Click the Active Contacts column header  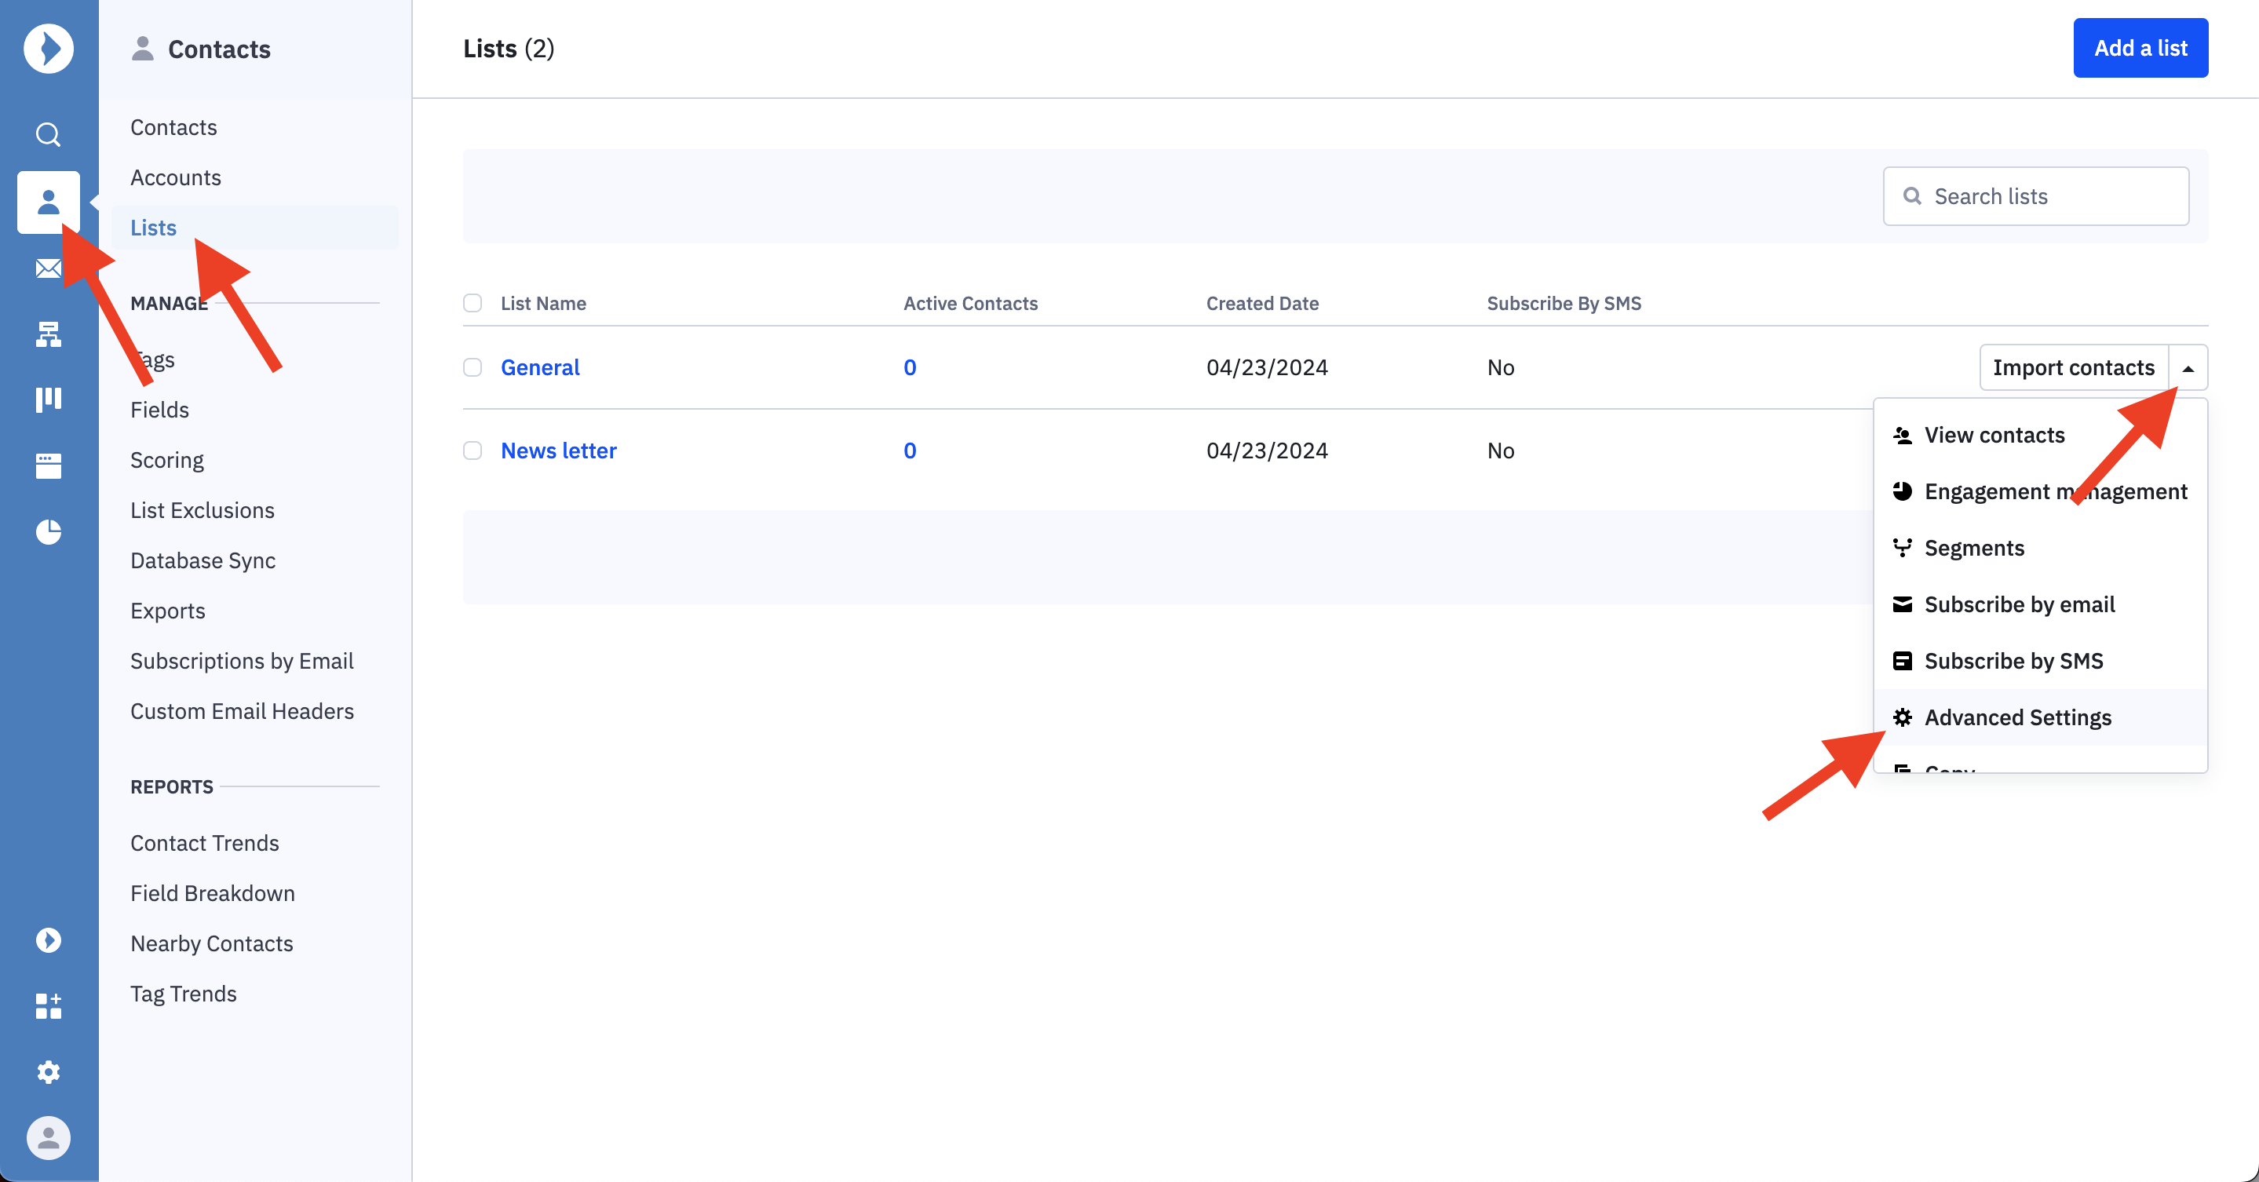coord(970,304)
